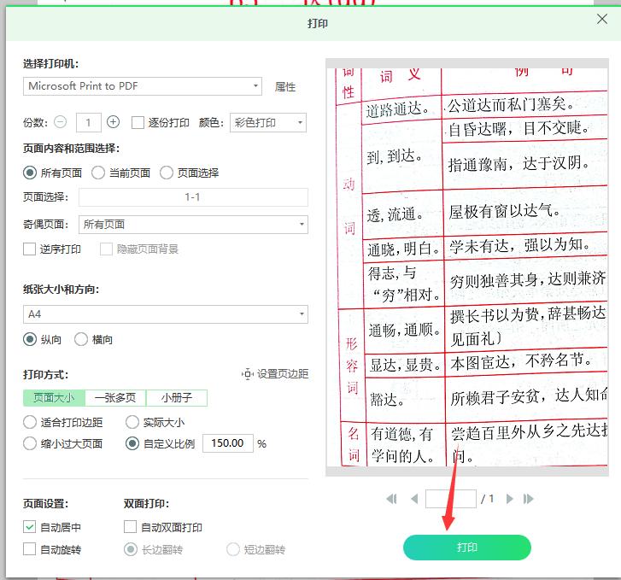Select 自定义比例 option
Image resolution: width=621 pixels, height=580 pixels.
(132, 443)
